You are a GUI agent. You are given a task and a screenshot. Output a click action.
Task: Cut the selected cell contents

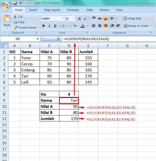point(18,16)
